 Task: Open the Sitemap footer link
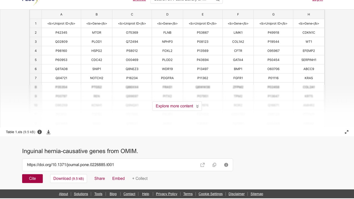coord(257,194)
